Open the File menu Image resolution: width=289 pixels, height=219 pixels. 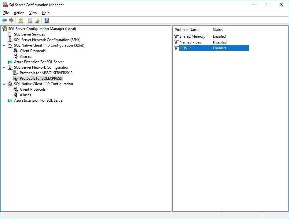point(6,13)
